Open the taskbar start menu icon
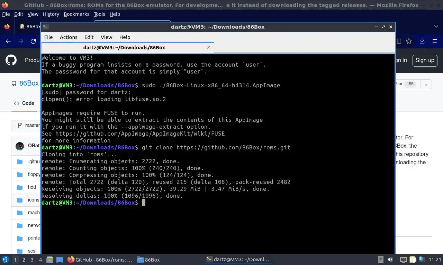Viewport: 443px width, 265px height. 6,259
